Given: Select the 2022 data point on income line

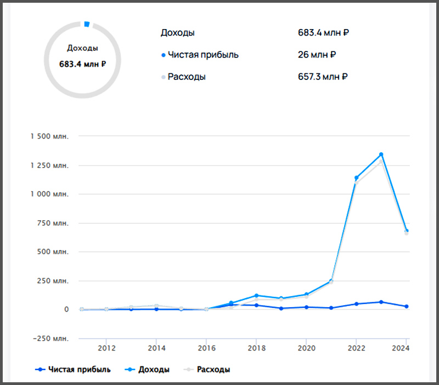Looking at the screenshot, I should [x=356, y=178].
